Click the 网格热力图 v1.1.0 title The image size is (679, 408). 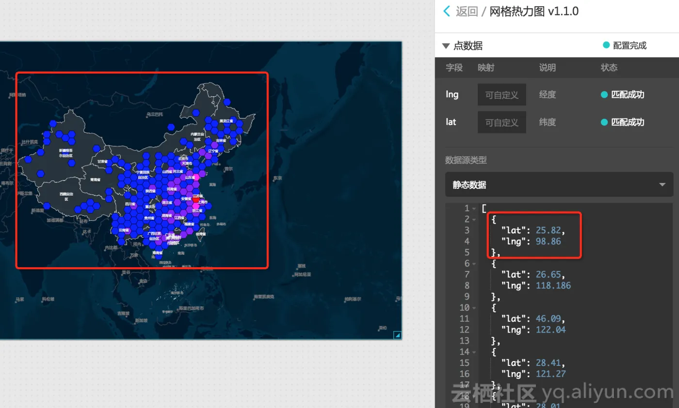coord(534,11)
